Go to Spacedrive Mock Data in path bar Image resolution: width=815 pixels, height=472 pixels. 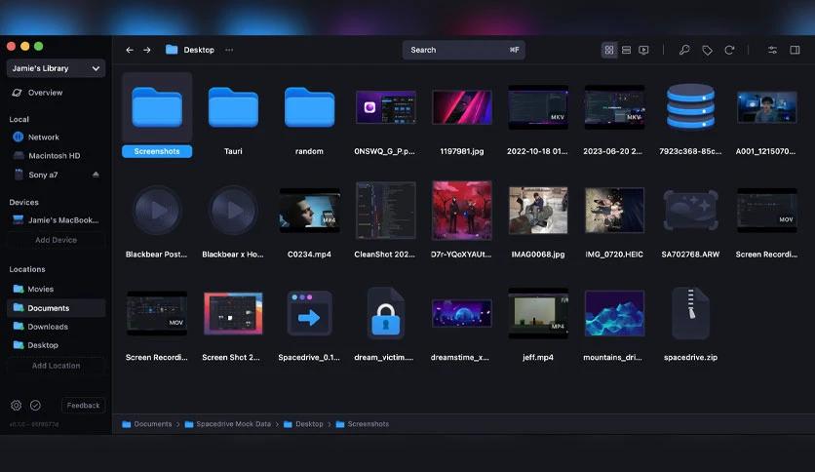pos(228,424)
